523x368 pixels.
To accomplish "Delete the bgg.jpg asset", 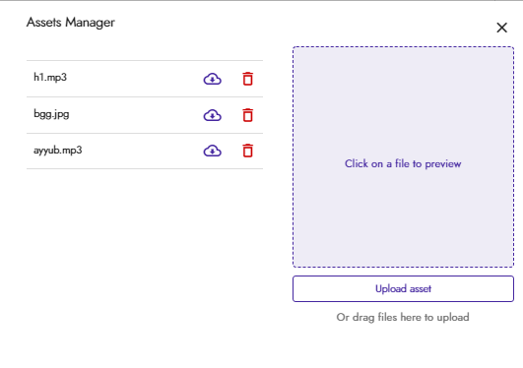I will pos(248,115).
